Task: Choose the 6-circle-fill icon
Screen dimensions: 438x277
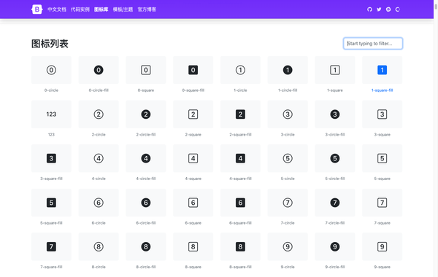Action: pos(146,203)
